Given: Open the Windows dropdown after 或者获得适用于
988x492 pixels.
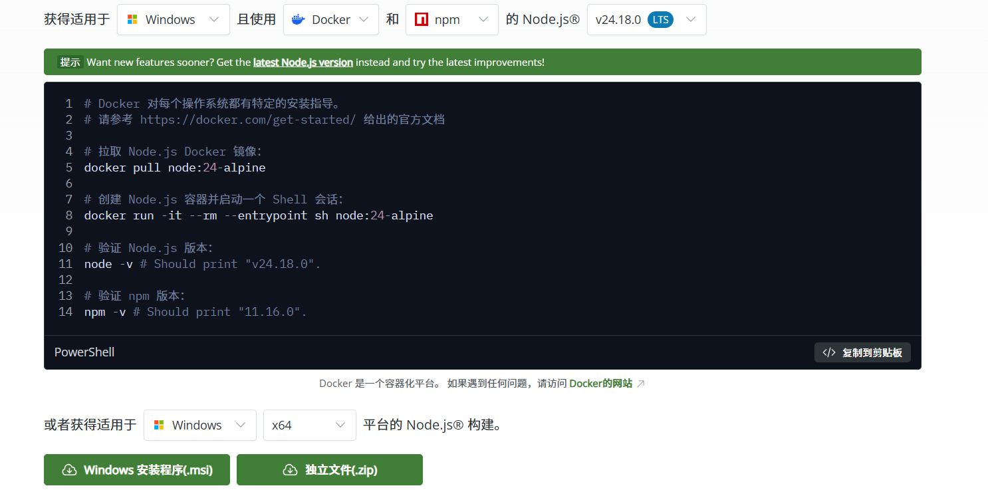Looking at the screenshot, I should tap(200, 425).
